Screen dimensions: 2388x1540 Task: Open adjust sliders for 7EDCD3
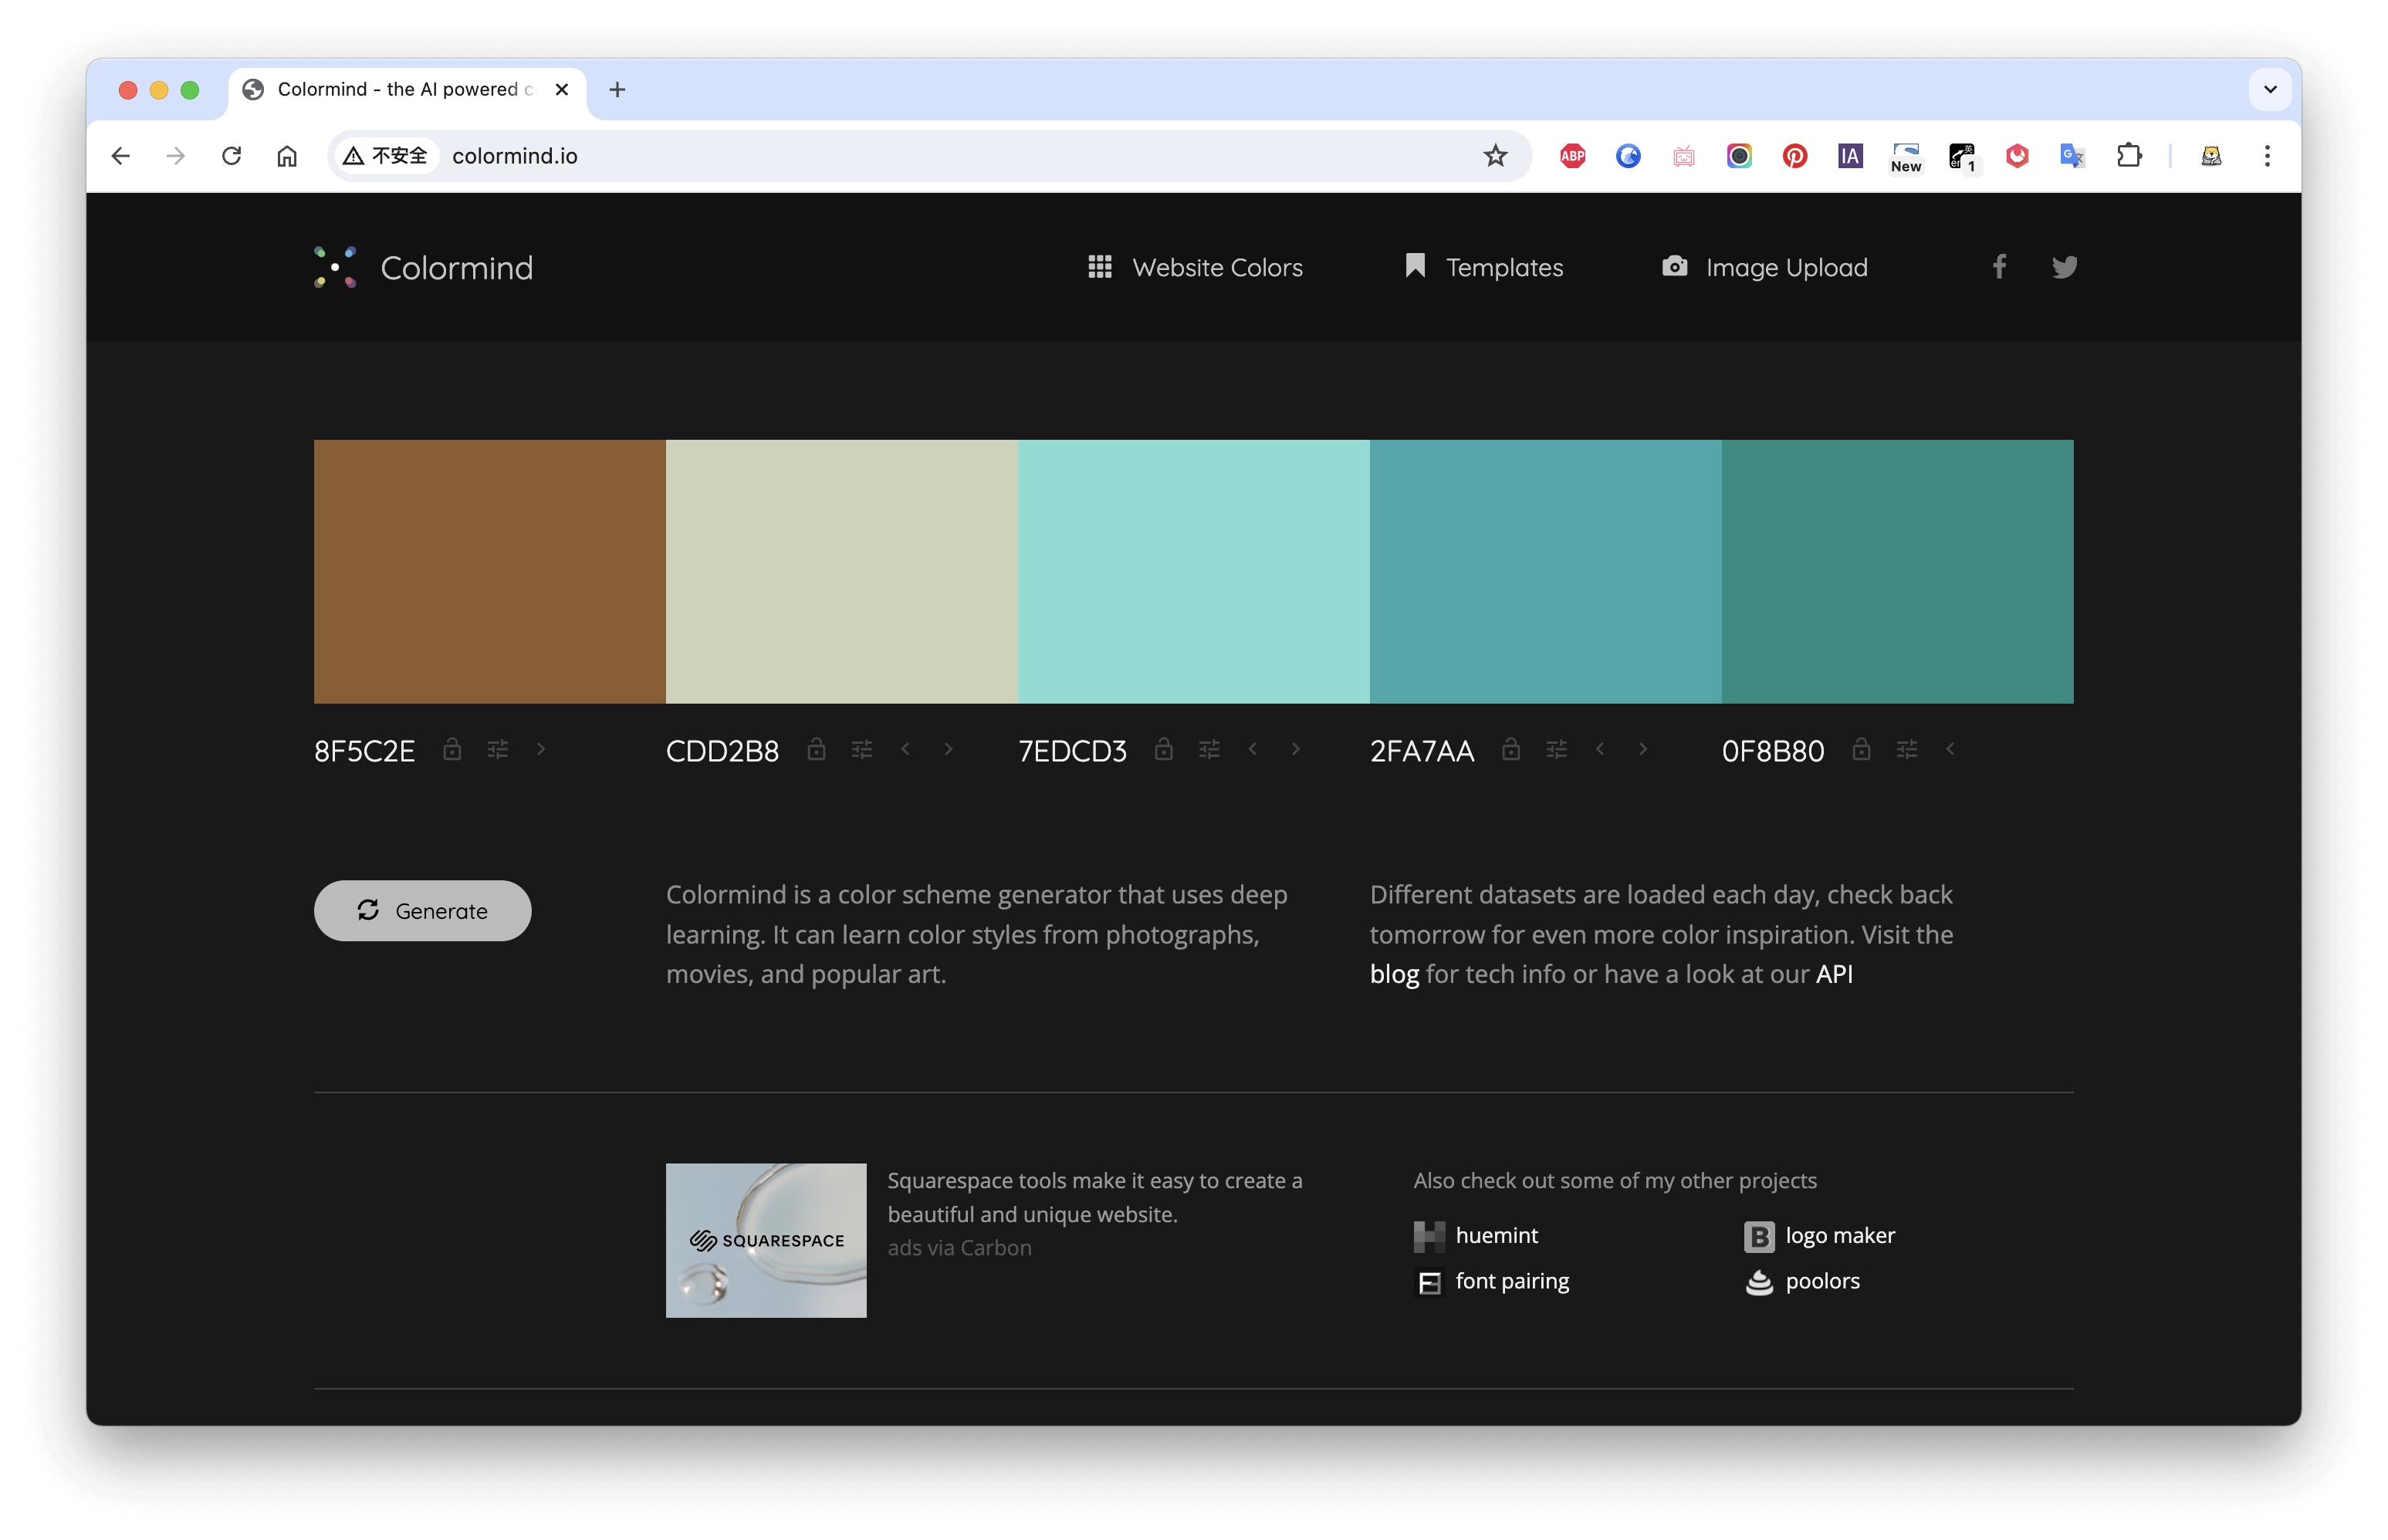click(x=1209, y=749)
